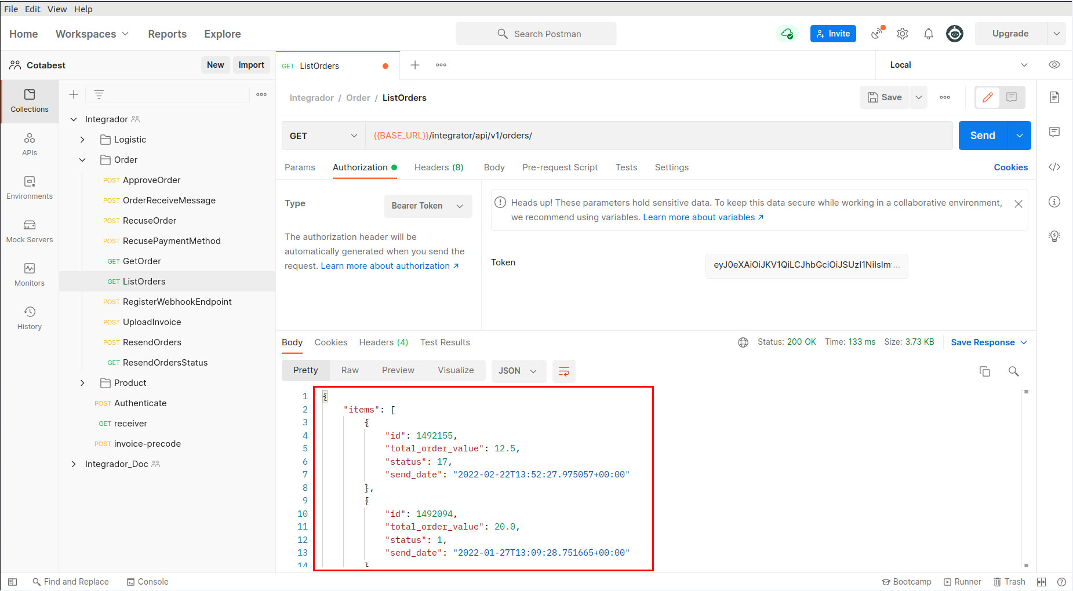1073x591 pixels.
Task: Open the JSON format dropdown
Action: 518,371
